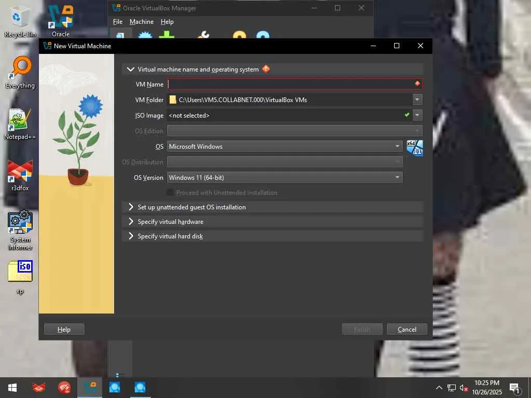Click the blue starburst New icon in VirtualBox Manager
Image resolution: width=531 pixels, height=398 pixels.
145,35
